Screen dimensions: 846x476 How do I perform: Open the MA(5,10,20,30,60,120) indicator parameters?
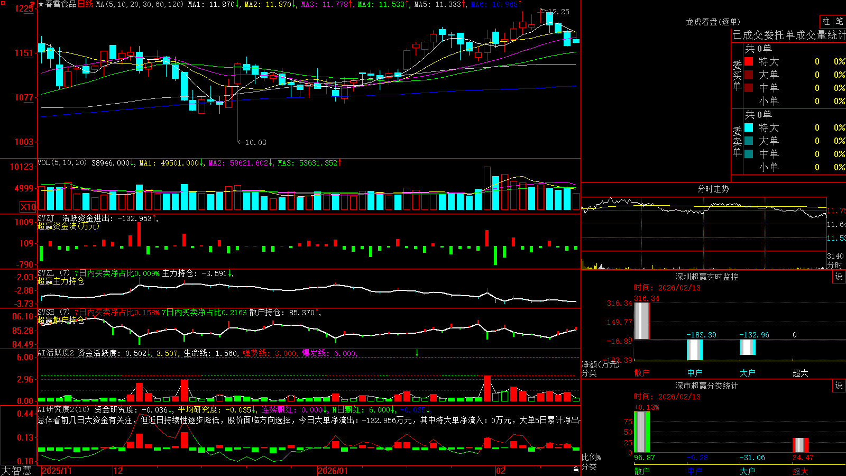pyautogui.click(x=140, y=4)
